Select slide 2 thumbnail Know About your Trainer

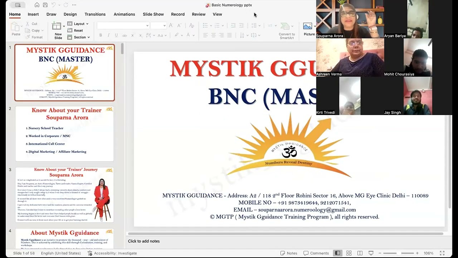point(64,133)
